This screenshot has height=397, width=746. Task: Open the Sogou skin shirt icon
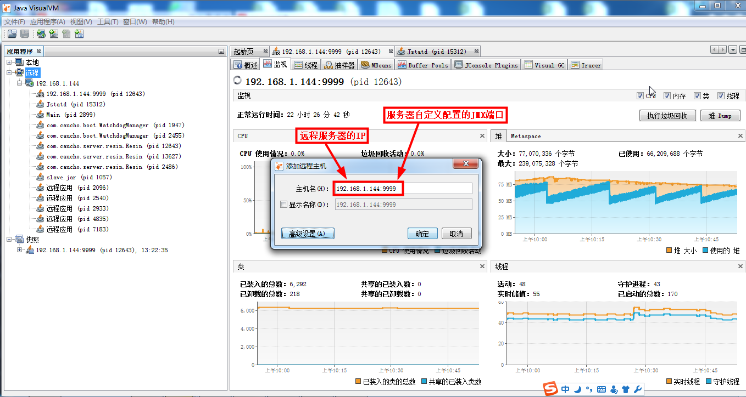click(x=626, y=390)
